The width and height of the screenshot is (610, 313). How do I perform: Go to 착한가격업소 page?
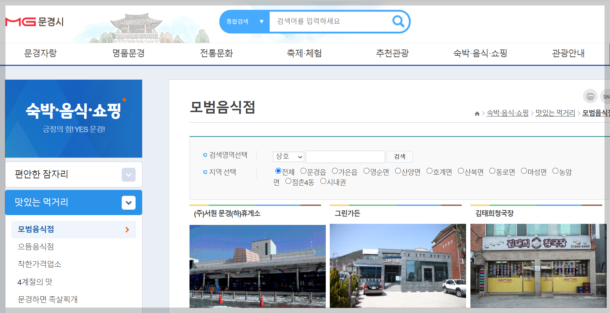40,264
